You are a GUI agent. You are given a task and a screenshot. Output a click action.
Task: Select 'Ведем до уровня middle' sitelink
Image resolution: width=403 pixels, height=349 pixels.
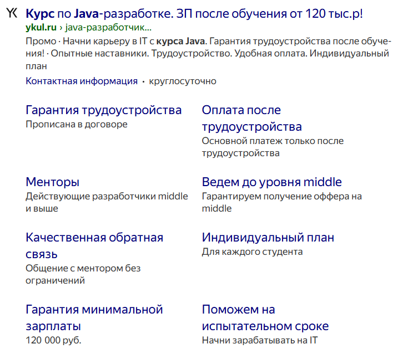point(271,182)
